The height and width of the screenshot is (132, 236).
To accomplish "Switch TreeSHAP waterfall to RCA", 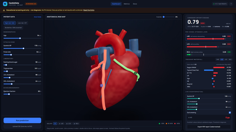I will point(230,59).
